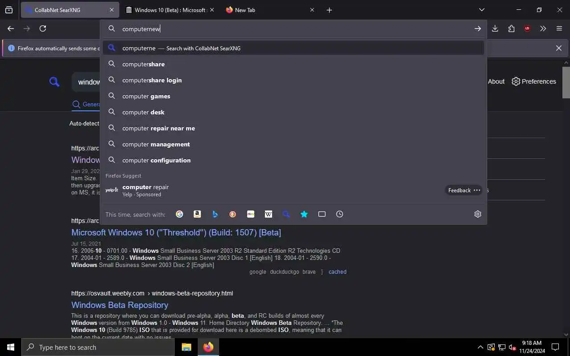Close the Windows 10 (Beta) tab
This screenshot has height=356, width=570.
coord(212,10)
